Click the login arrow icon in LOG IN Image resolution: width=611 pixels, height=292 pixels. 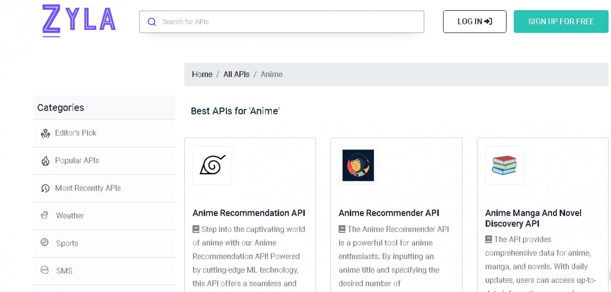[x=488, y=21]
